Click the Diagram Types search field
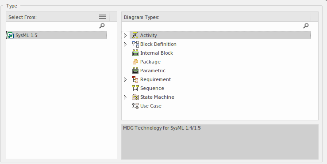The height and width of the screenshot is (164, 327). click(x=212, y=26)
